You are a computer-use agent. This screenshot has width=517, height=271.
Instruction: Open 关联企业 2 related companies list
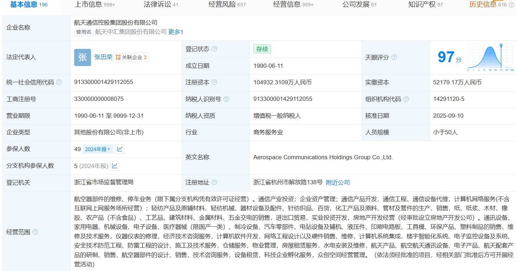[131, 57]
